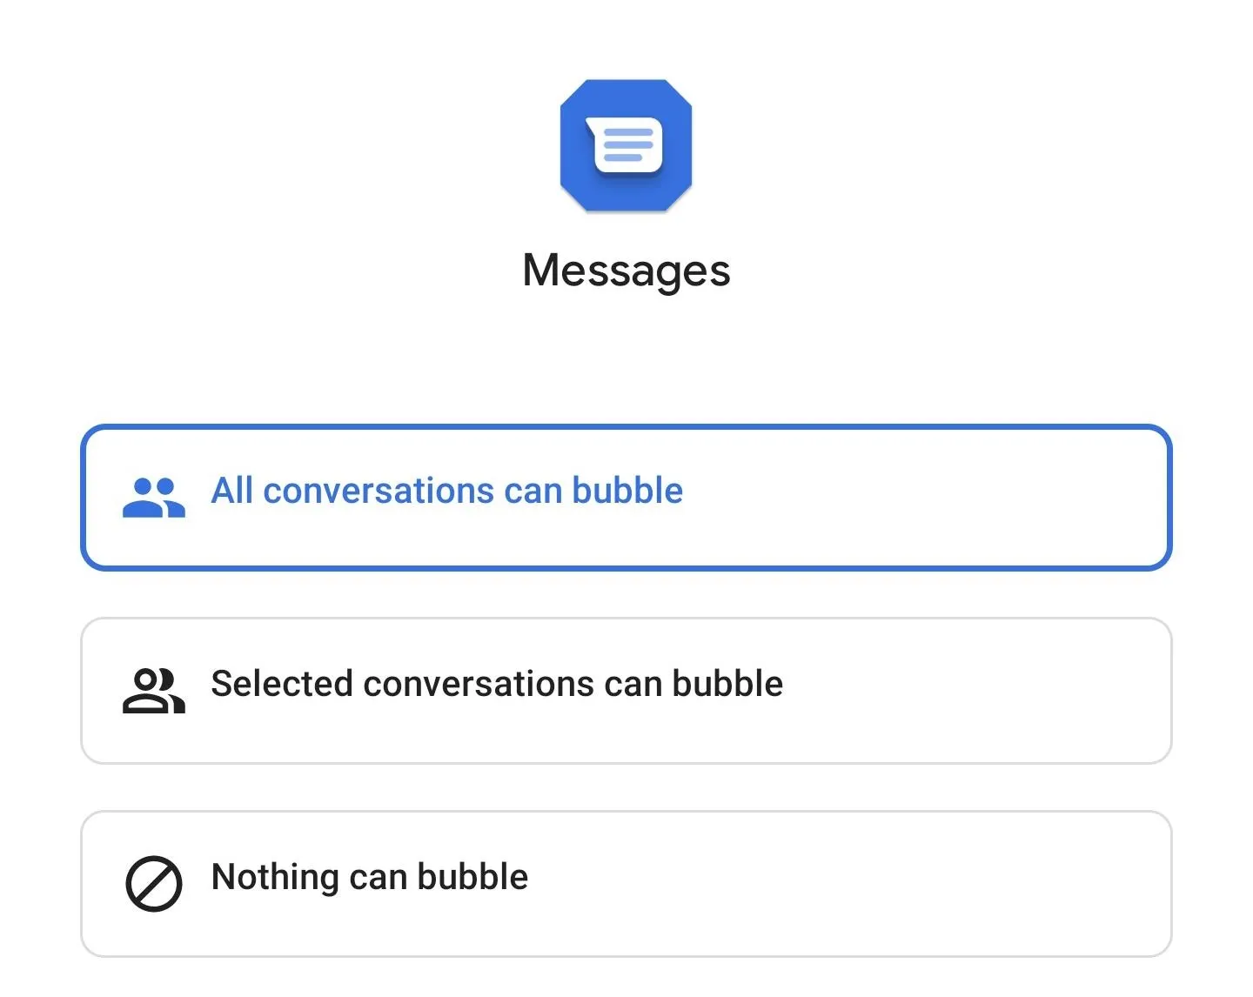Click the outlined people icon for selected conversations
Viewport: 1253px width, 997px height.
154,691
